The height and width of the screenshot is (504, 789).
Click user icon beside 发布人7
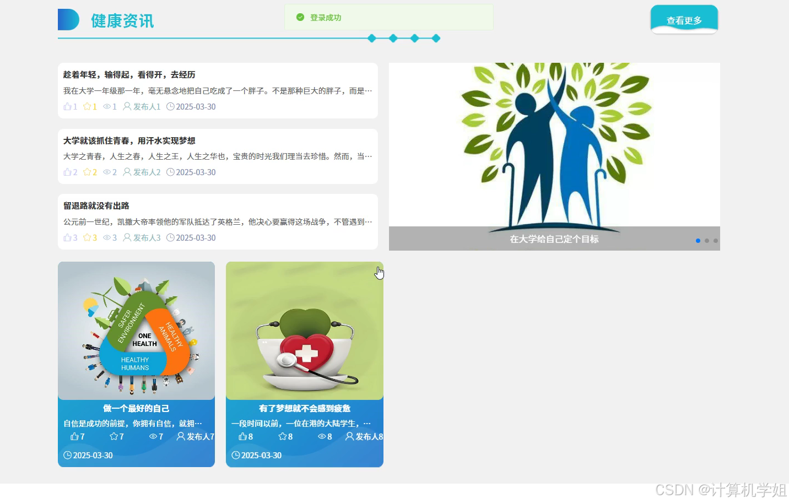[181, 436]
